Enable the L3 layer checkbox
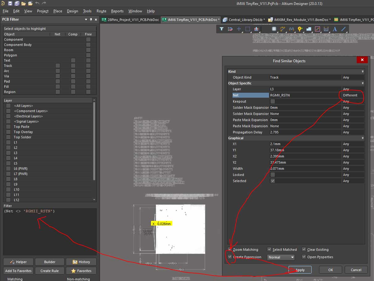Screen dimensions: 374x281 [x=8, y=153]
